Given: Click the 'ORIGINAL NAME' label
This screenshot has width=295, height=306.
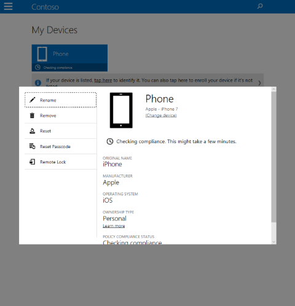Looking at the screenshot, I should [117, 158].
